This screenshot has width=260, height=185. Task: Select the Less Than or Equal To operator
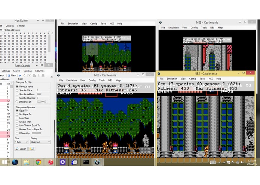point(17,125)
